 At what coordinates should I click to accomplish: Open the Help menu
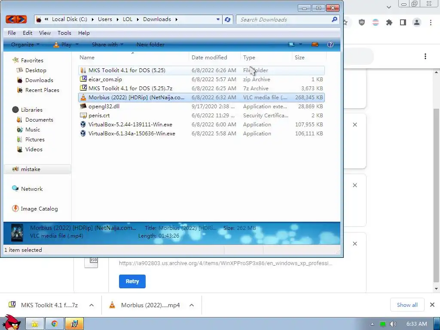(84, 33)
